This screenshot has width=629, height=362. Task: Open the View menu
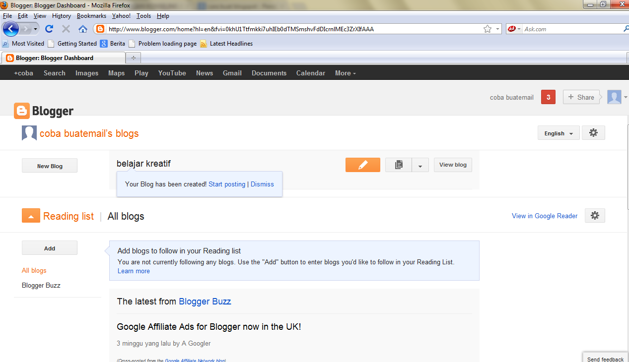coord(40,16)
